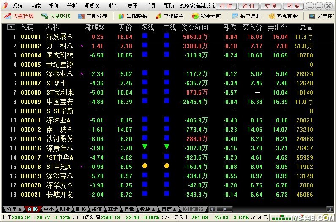Switch to the 自选 tab
The width and height of the screenshot is (336, 222).
(x=129, y=209)
